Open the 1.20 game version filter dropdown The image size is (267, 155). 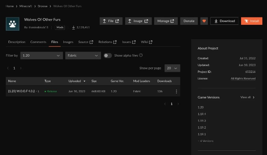[x=41, y=55]
